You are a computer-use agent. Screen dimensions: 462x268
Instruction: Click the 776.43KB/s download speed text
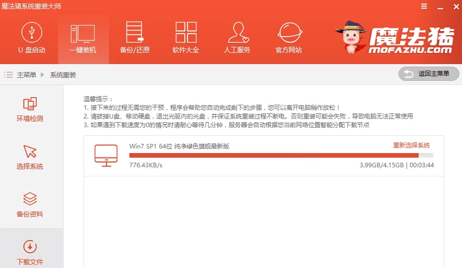pyautogui.click(x=146, y=165)
